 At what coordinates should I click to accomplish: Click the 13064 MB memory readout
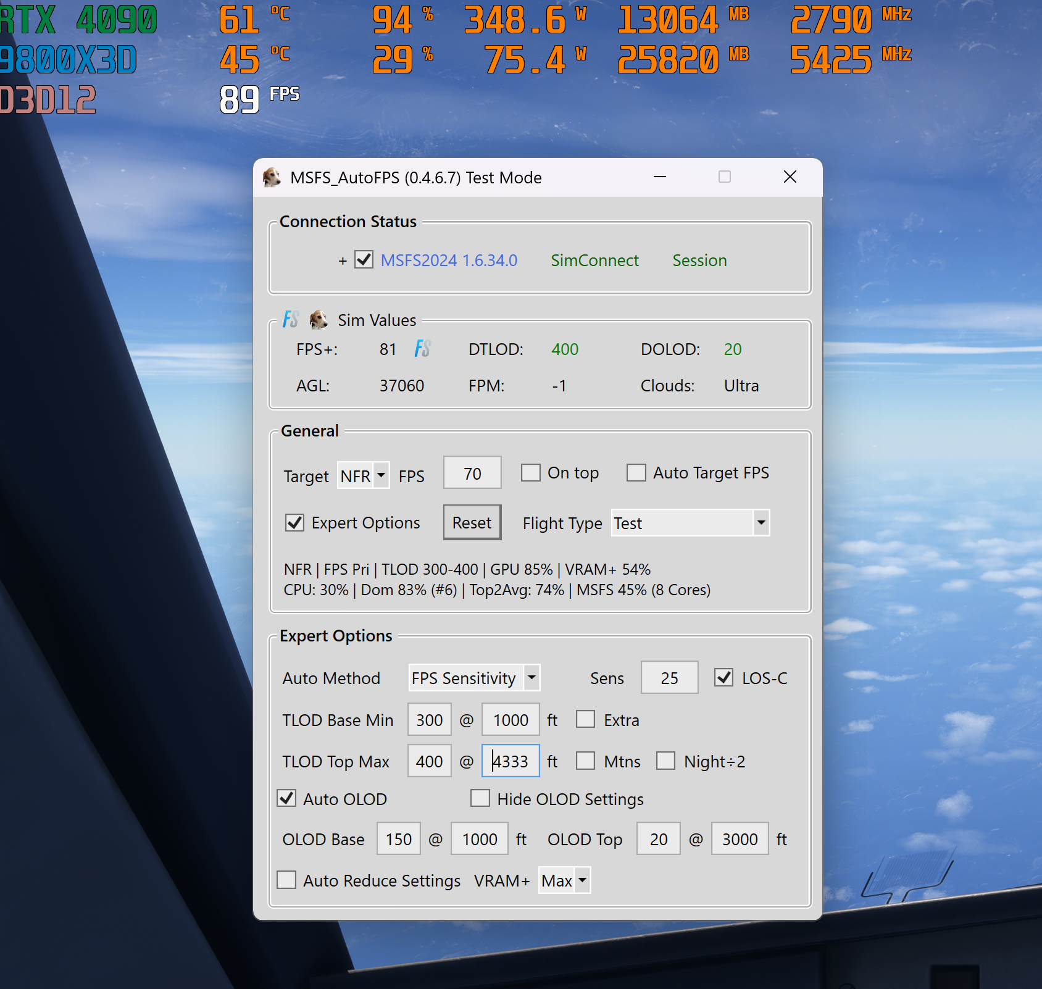684,20
